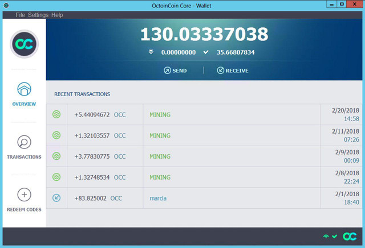Click mining icon of +1.32748534 transaction
This screenshot has height=248, width=365.
pyautogui.click(x=56, y=177)
